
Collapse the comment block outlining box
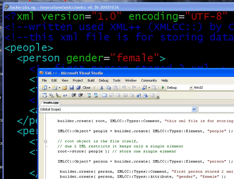coord(45,141)
